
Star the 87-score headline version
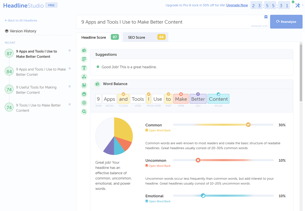pos(70,51)
